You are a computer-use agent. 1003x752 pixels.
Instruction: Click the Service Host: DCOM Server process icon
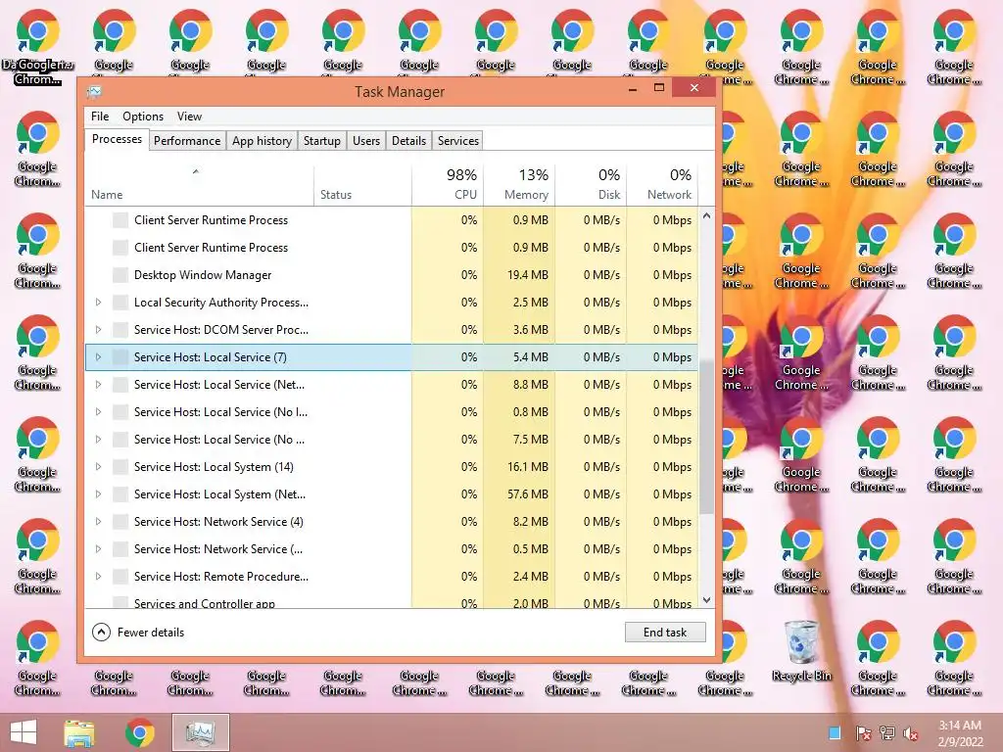click(120, 330)
